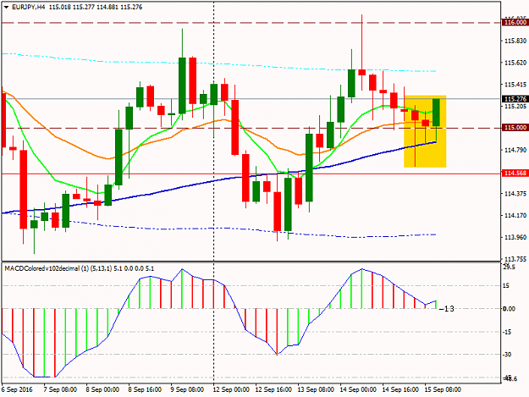Click the 14 Sep 16:00 time label

point(400,389)
